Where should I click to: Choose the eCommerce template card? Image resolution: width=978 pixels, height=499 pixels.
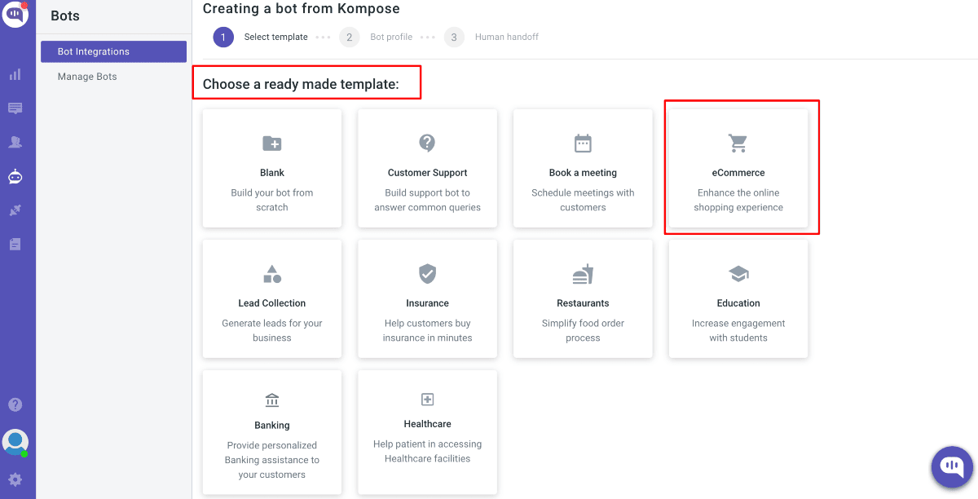click(x=738, y=169)
